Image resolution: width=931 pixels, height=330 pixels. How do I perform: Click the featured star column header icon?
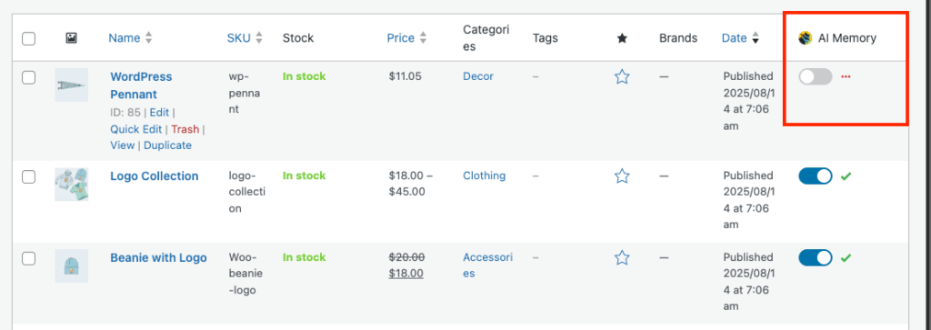click(622, 38)
